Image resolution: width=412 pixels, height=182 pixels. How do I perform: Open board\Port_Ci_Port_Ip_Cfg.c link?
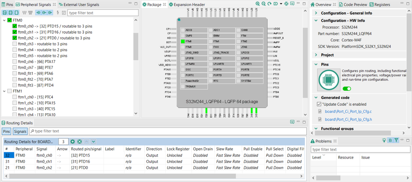click(x=348, y=112)
